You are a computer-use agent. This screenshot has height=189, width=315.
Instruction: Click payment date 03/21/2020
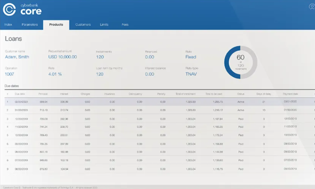[290, 102]
